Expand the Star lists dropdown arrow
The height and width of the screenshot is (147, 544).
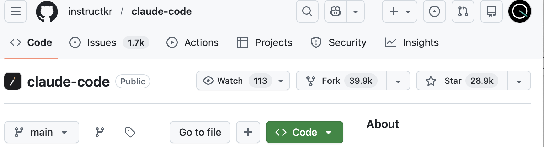click(x=519, y=81)
